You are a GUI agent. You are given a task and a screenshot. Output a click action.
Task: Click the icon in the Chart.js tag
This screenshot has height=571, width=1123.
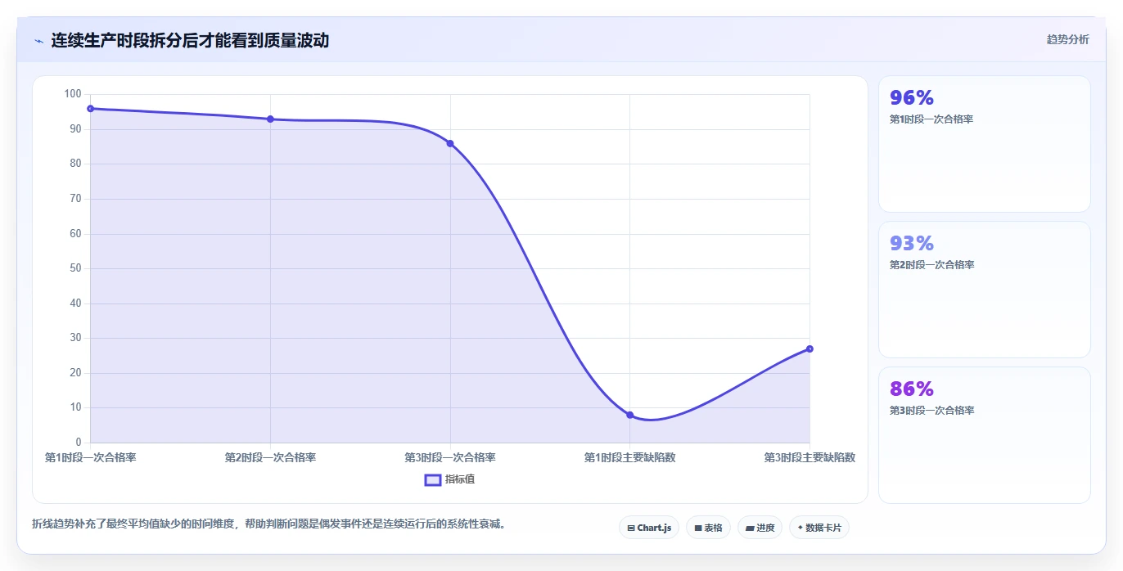(631, 528)
